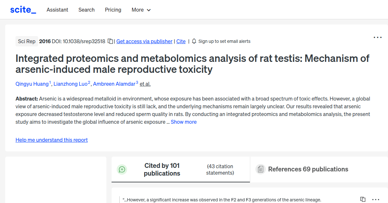Open the Cite dialog
This screenshot has height=203, width=388.
tap(181, 41)
